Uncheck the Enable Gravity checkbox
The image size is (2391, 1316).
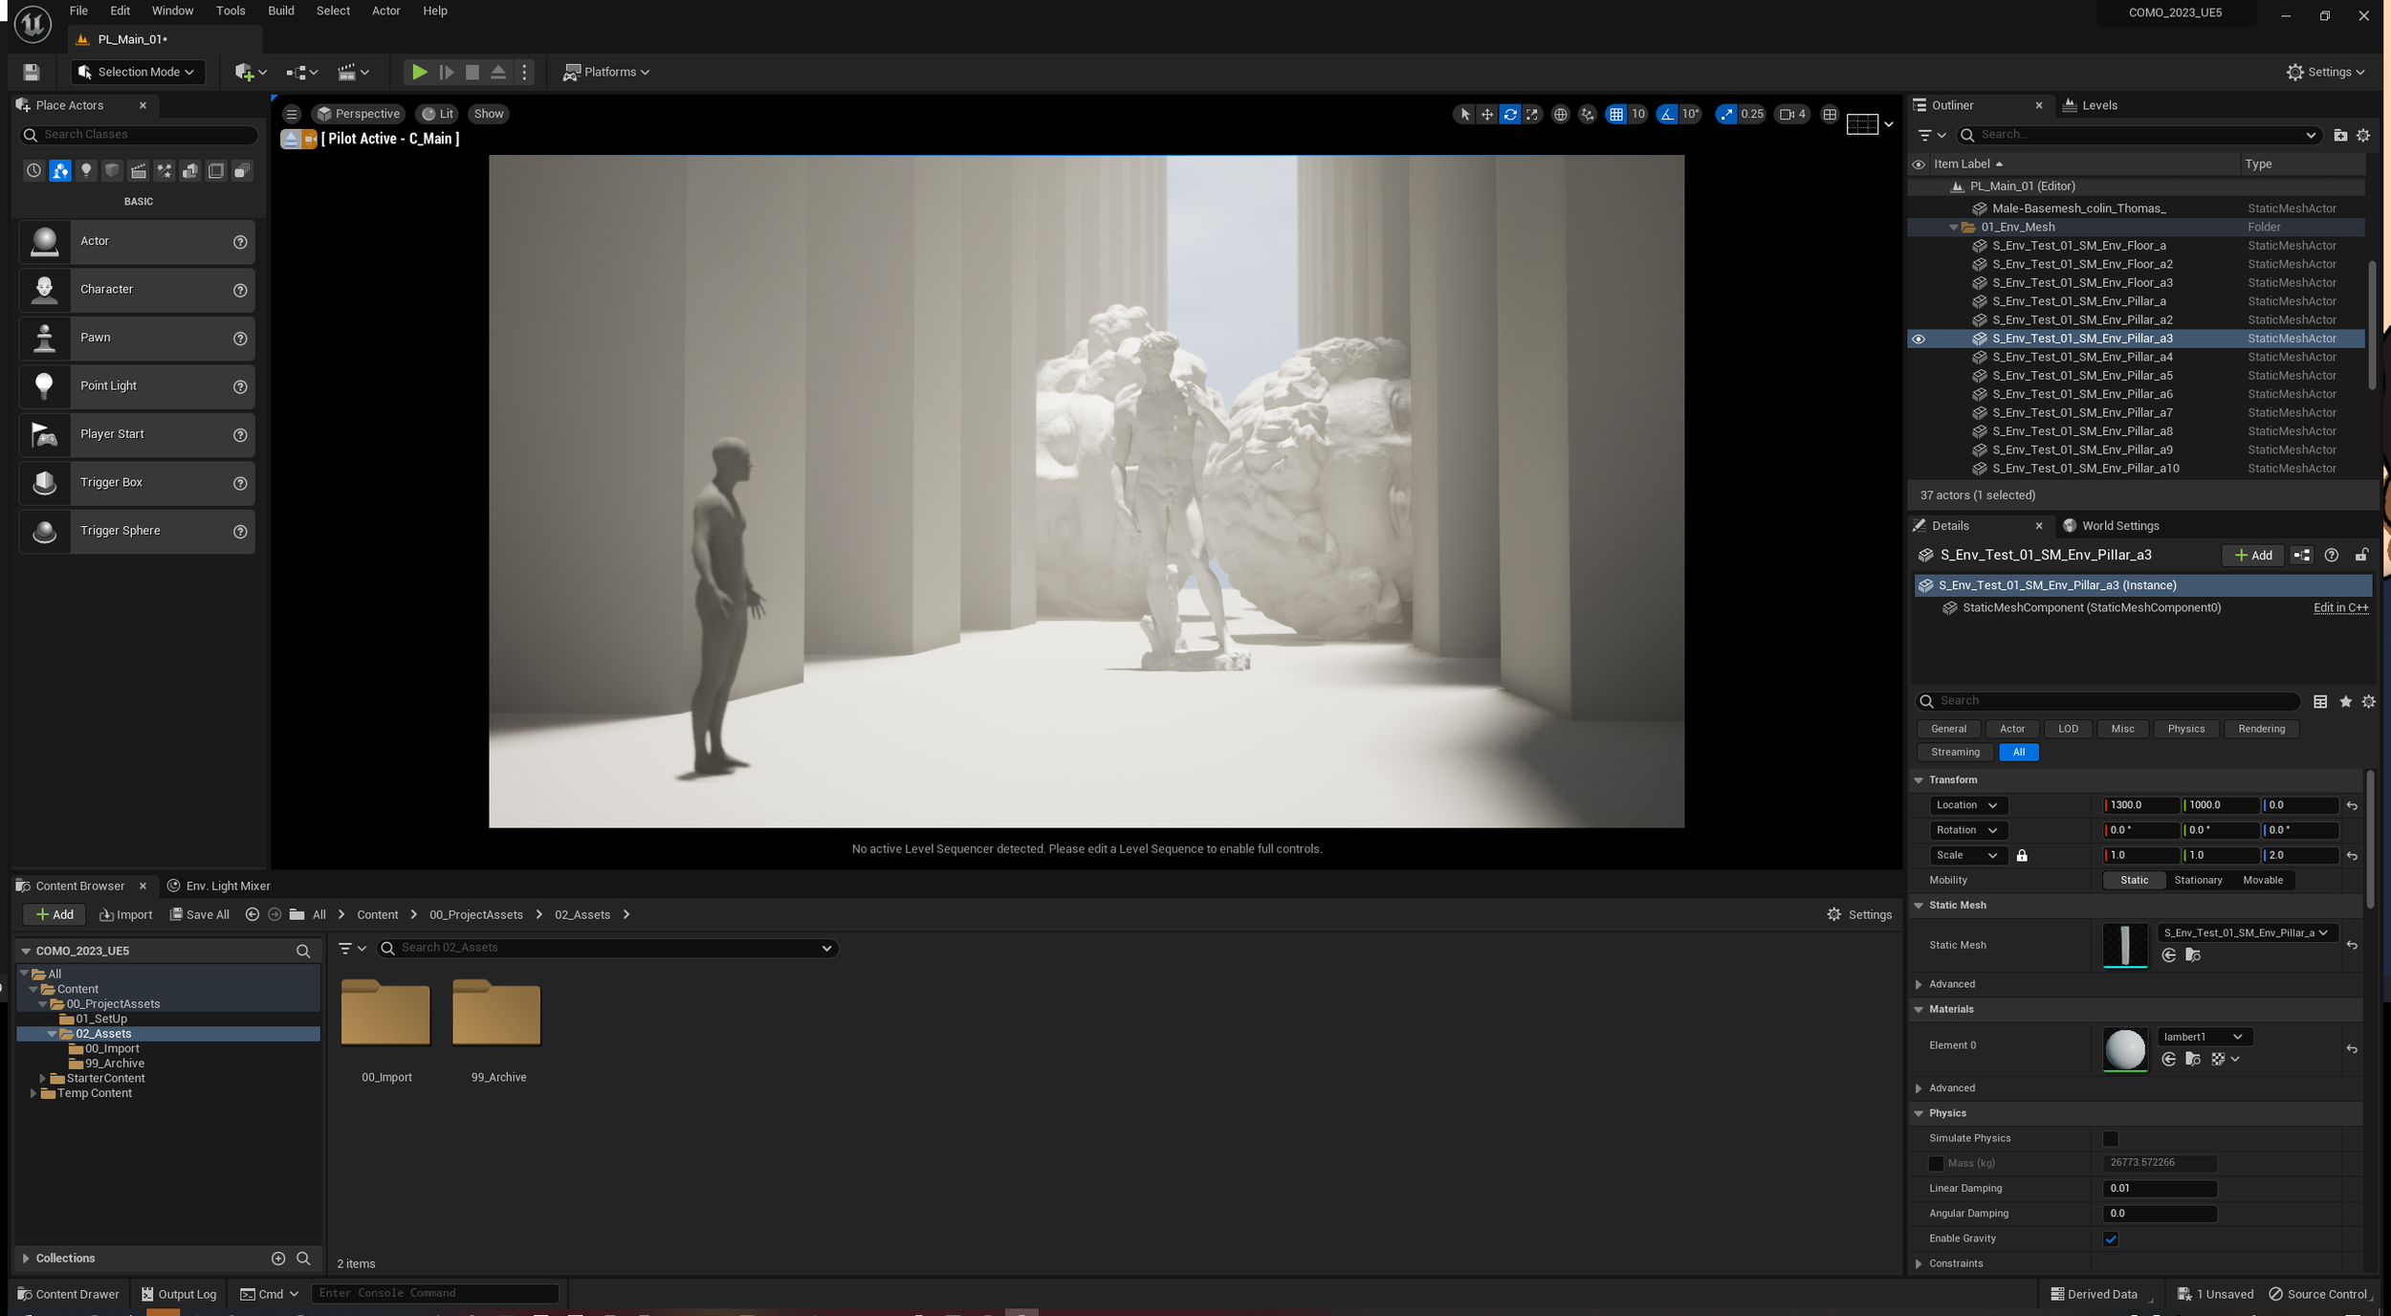click(x=2110, y=1239)
